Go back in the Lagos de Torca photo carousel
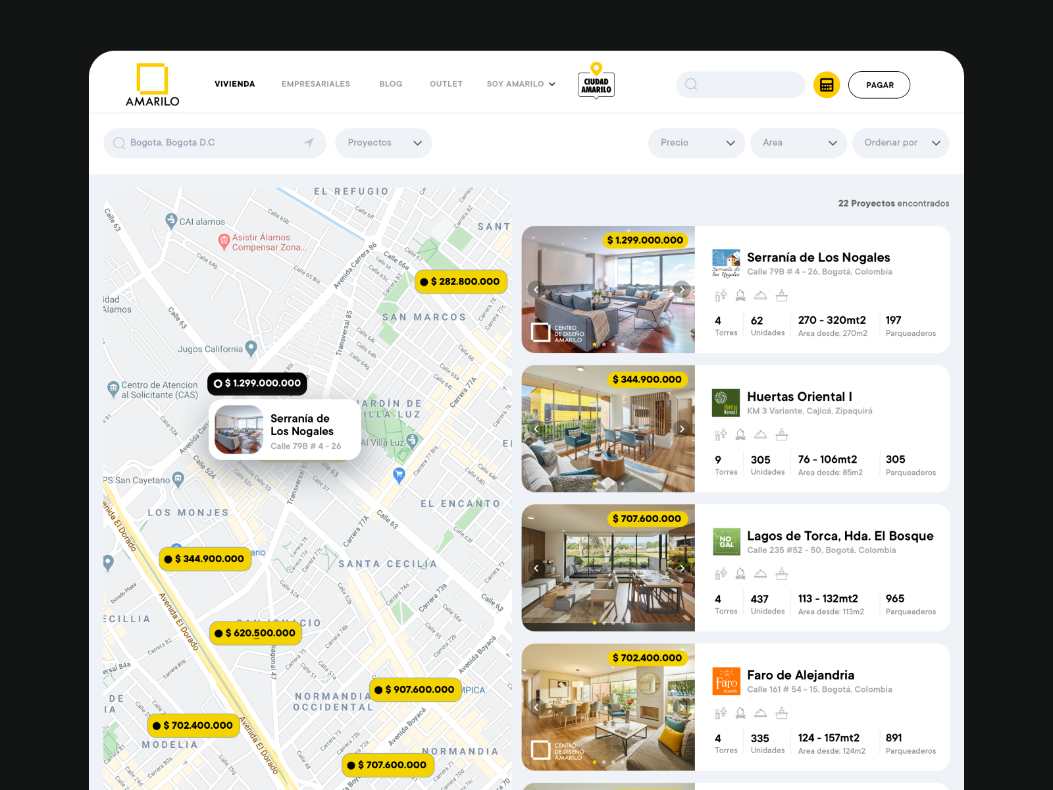Image resolution: width=1053 pixels, height=790 pixels. (536, 568)
